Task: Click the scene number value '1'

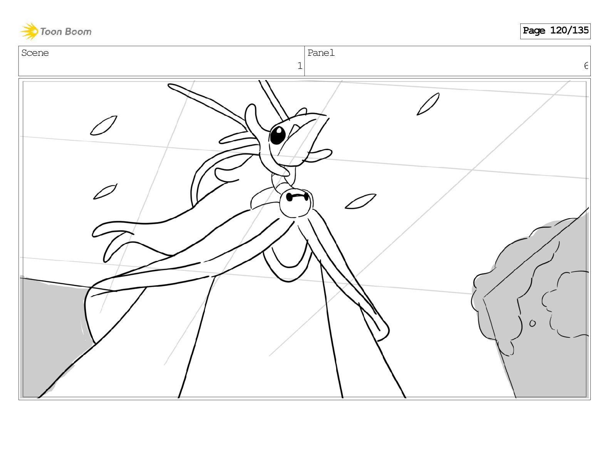Action: (300, 66)
